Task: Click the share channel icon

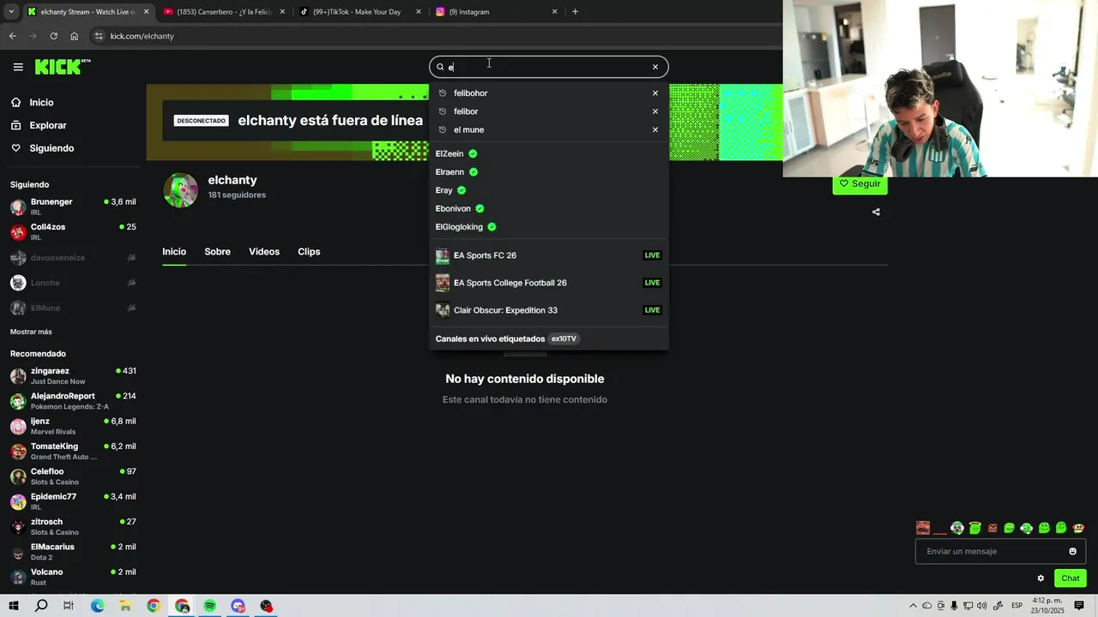Action: (x=876, y=212)
